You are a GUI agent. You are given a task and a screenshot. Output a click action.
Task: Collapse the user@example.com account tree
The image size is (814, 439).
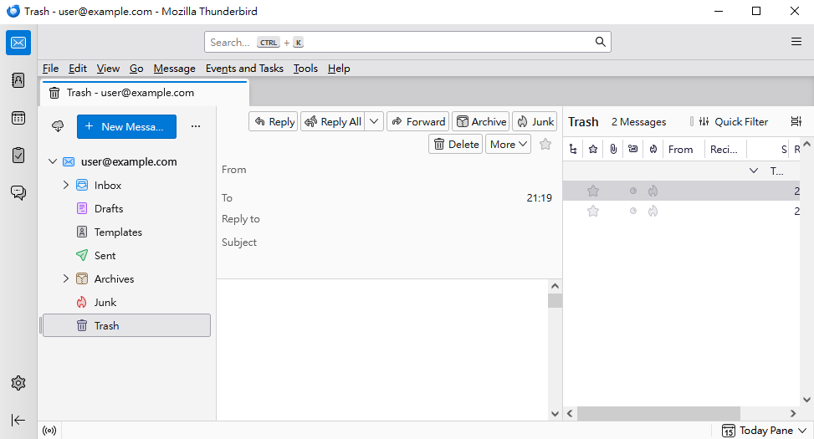(x=53, y=161)
